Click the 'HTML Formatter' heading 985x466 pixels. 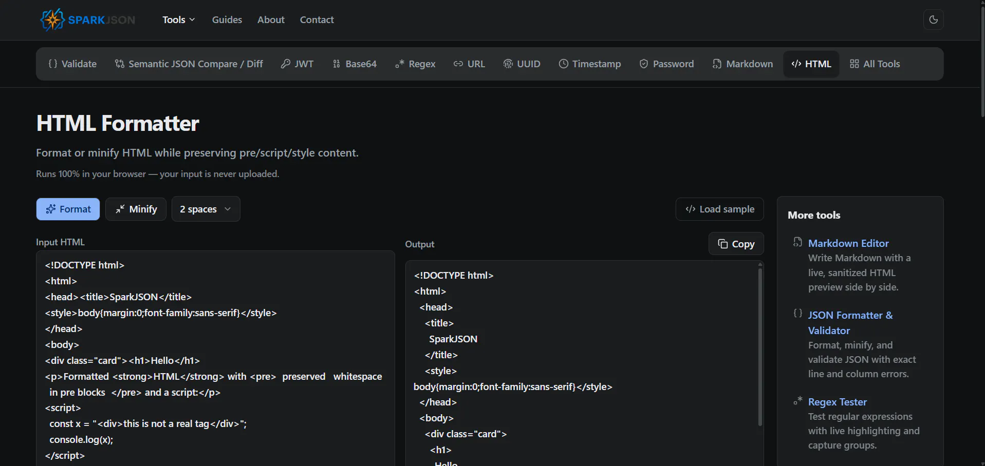(118, 123)
